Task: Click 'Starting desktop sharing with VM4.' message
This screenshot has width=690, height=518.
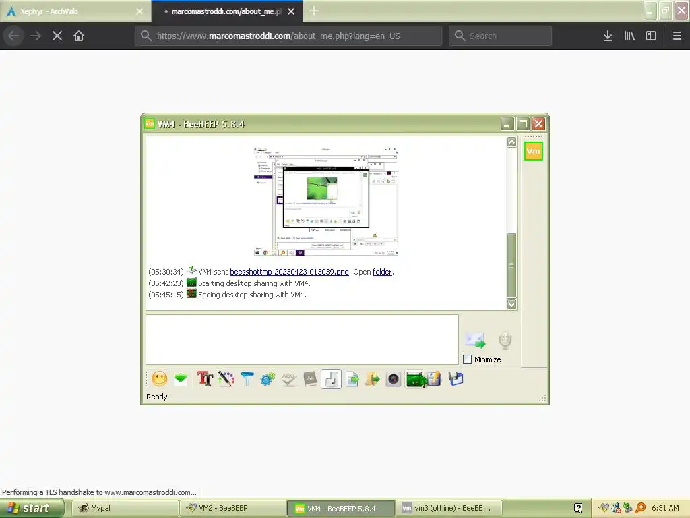Action: pos(254,283)
